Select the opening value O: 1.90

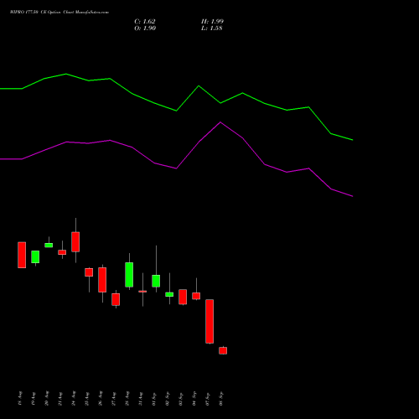coord(145,28)
